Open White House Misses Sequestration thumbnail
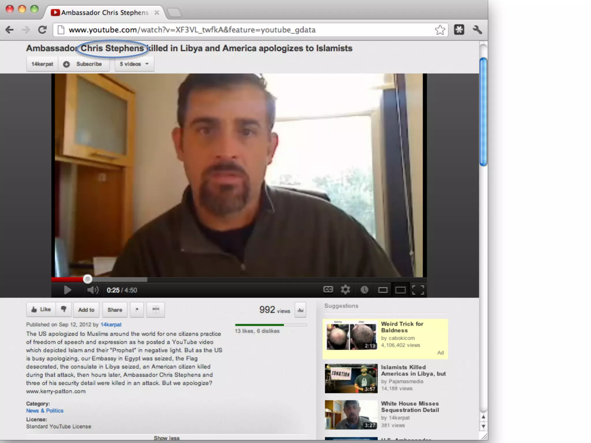Screen dimensions: 591x443 351,414
